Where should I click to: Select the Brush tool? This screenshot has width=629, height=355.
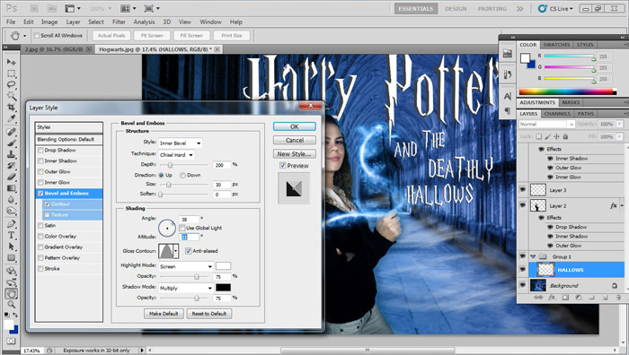click(11, 143)
